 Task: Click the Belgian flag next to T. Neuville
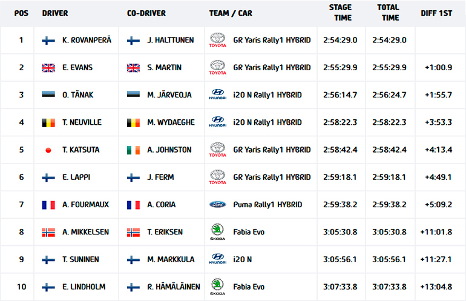pos(48,122)
